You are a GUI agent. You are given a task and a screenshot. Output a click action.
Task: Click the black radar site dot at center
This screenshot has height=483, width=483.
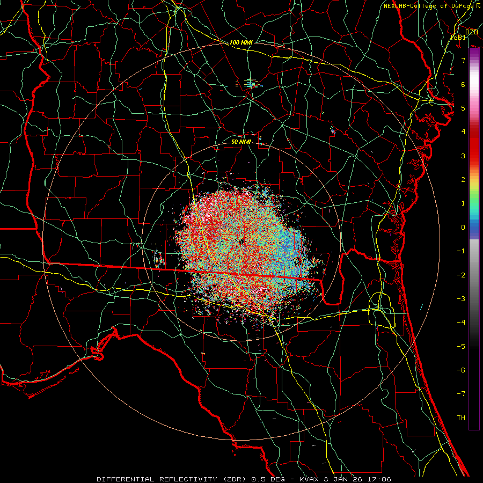click(x=242, y=241)
